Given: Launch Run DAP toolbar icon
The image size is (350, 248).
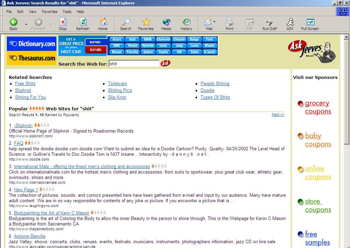Looking at the screenshot, I should (270, 24).
